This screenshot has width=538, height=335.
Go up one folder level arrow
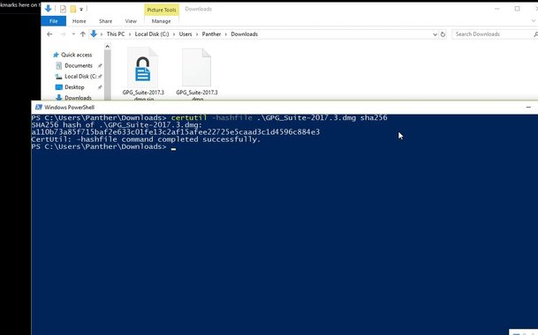click(x=83, y=34)
